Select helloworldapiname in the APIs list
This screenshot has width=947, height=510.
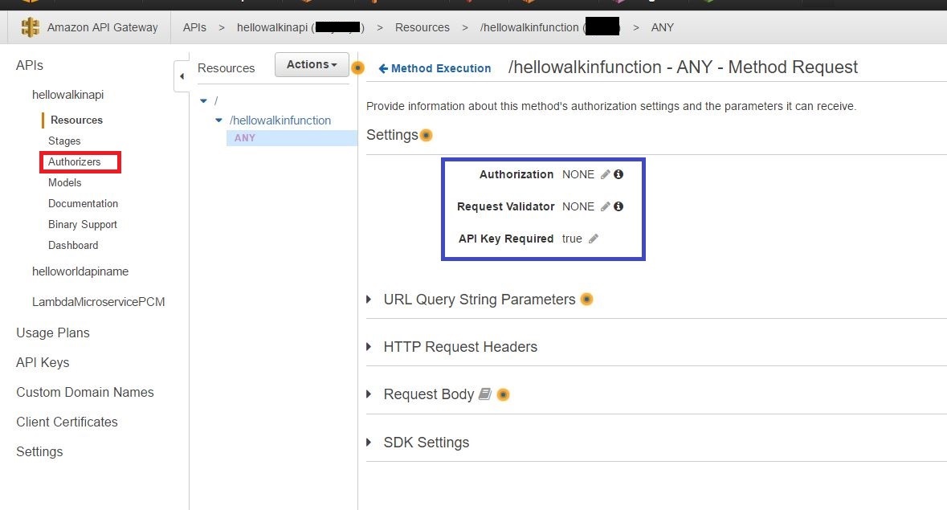(x=80, y=271)
